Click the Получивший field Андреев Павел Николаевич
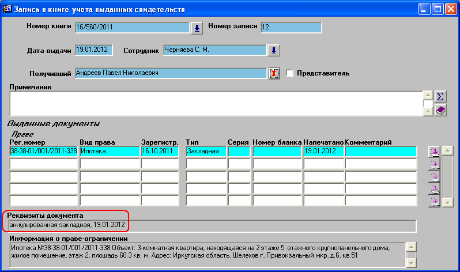The height and width of the screenshot is (272, 460). coord(171,73)
